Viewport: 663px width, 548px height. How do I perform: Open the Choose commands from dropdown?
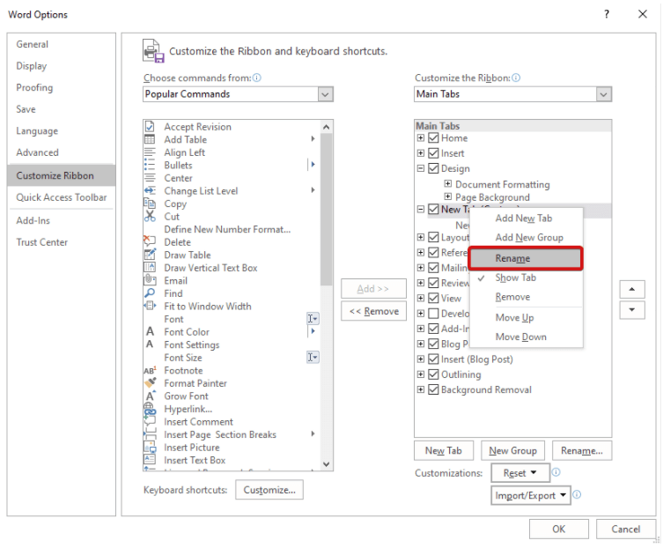(x=325, y=94)
